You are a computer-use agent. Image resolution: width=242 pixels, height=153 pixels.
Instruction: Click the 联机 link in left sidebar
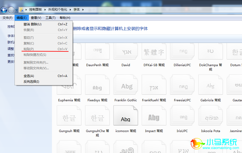11,42
